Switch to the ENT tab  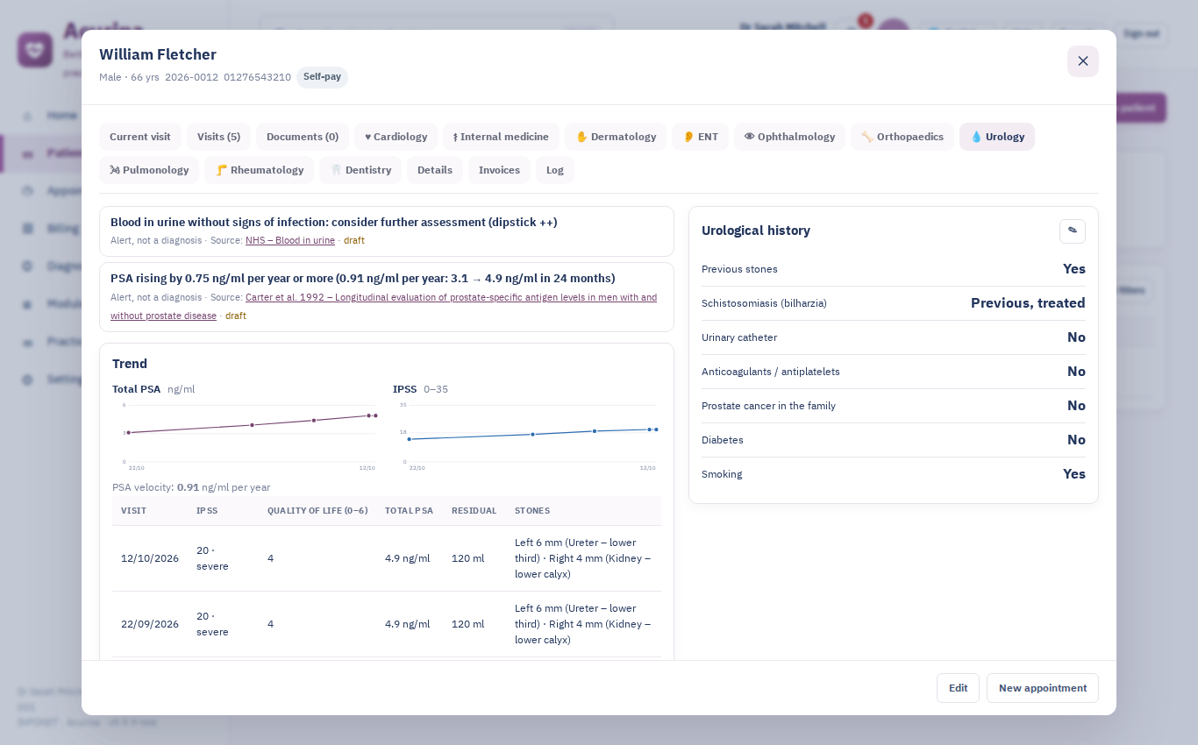[x=700, y=137]
